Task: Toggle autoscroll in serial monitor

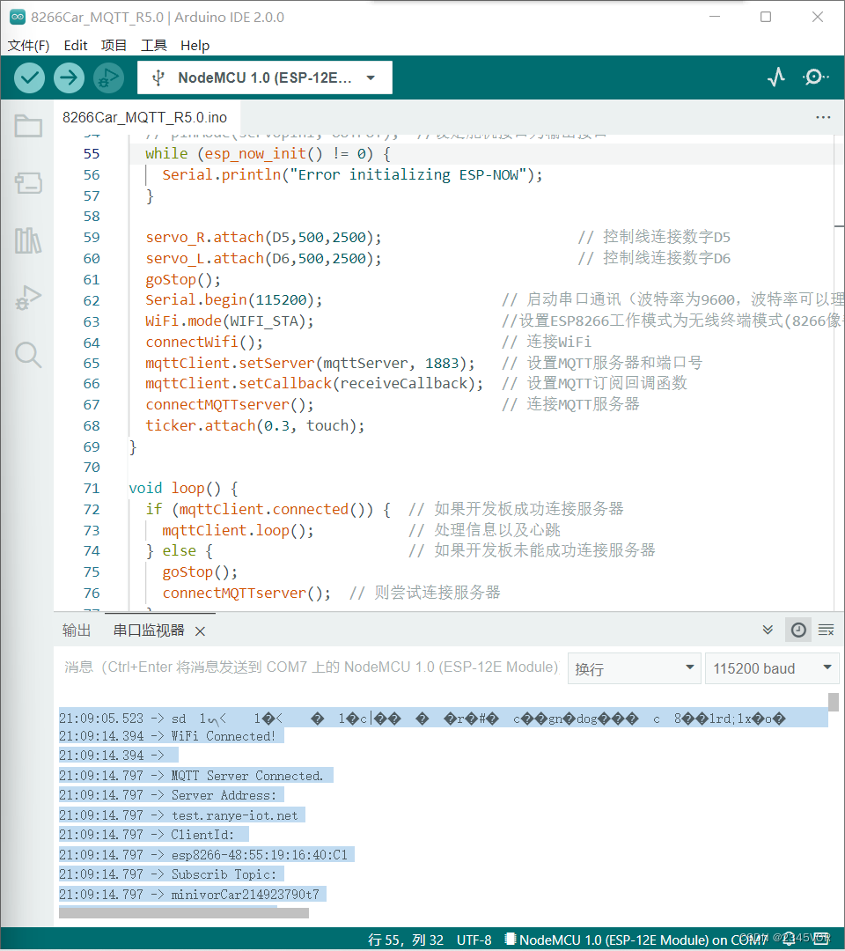Action: point(768,630)
